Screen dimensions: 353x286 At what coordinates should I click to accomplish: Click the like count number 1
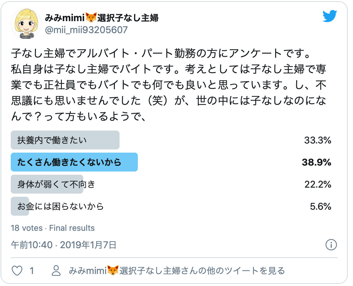32,271
